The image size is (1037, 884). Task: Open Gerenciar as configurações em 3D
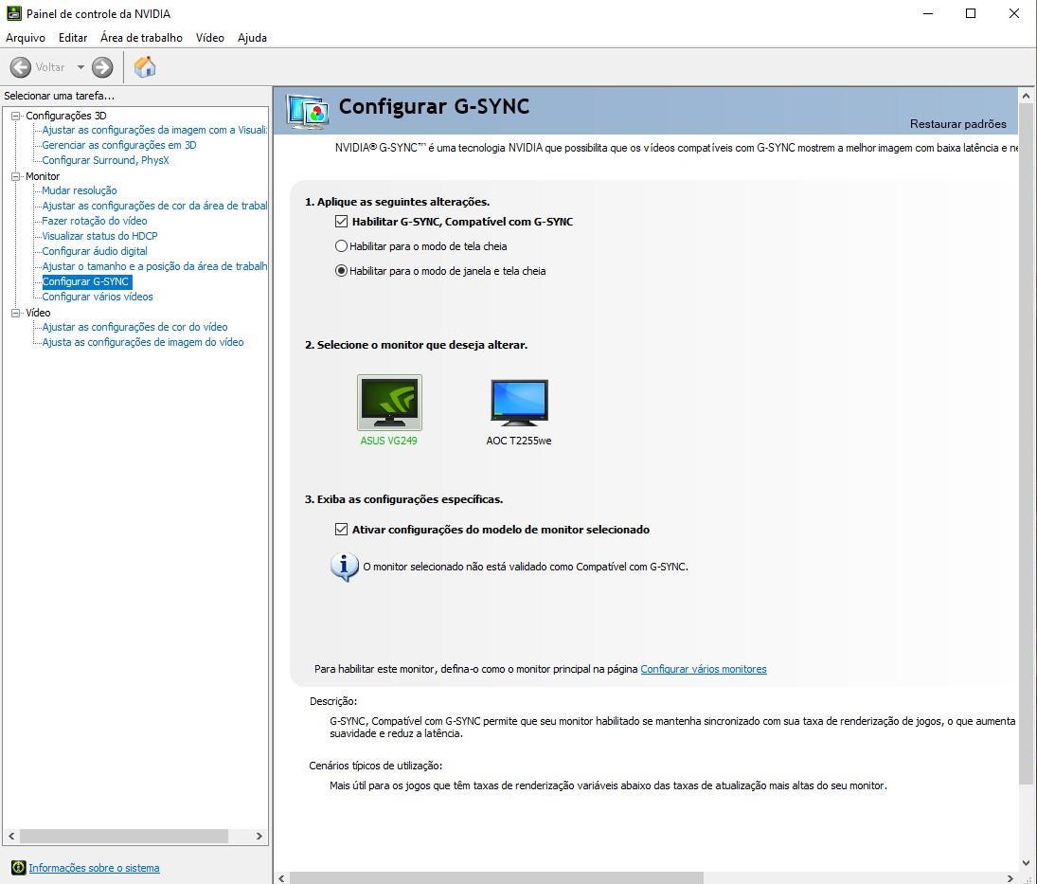click(x=119, y=145)
